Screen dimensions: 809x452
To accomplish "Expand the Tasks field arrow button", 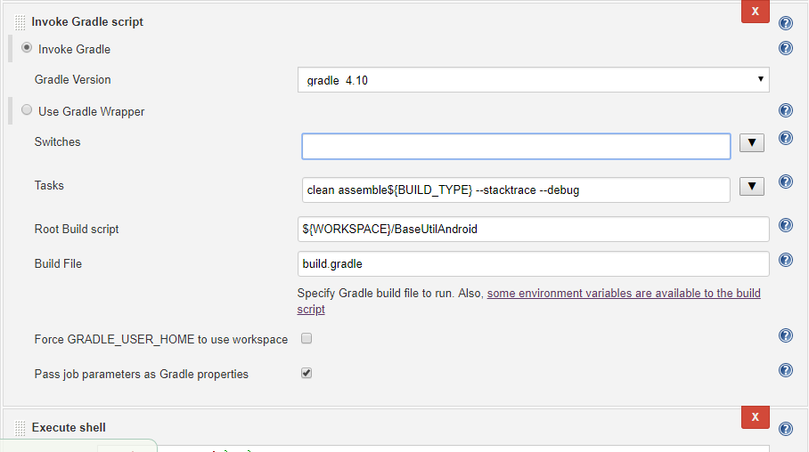I will point(752,186).
